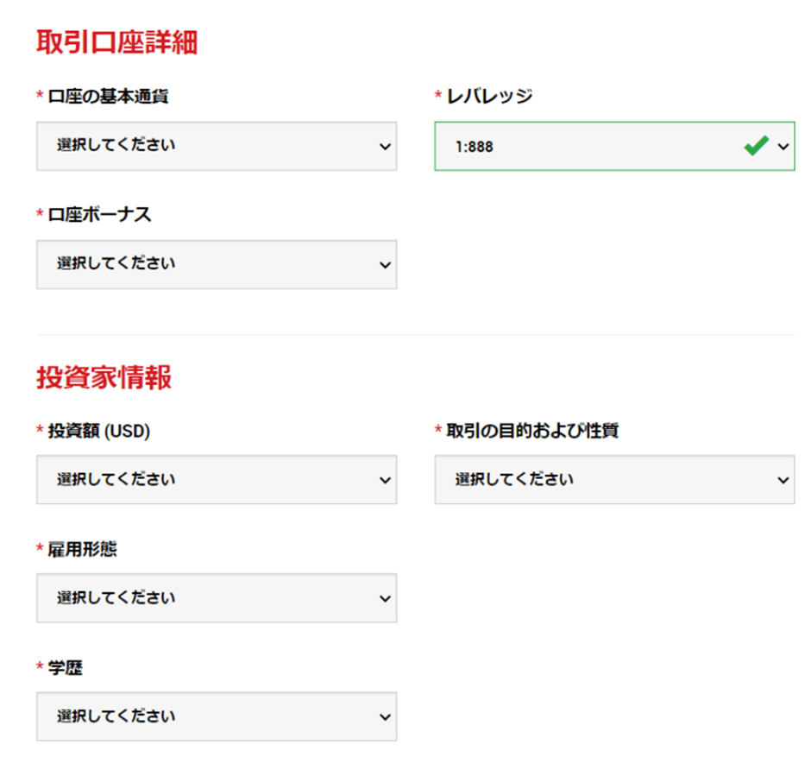The height and width of the screenshot is (757, 811).
Task: Click the chevron arrow in 取引の目的および性質 field
Action: (x=783, y=481)
